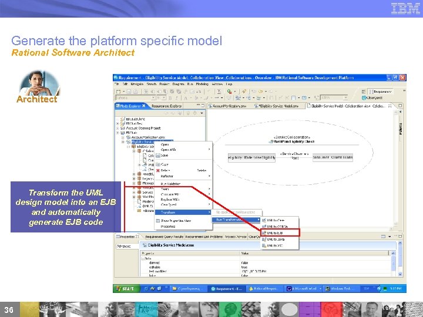This screenshot has width=423, height=317.
Task: Expand the AccountVerification.emx tree node
Action: pyautogui.click(x=123, y=137)
